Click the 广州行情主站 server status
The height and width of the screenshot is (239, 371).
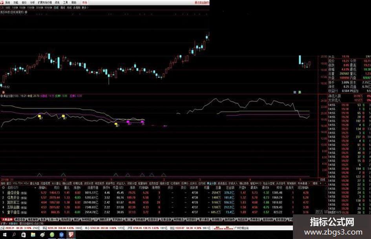pos(241,228)
